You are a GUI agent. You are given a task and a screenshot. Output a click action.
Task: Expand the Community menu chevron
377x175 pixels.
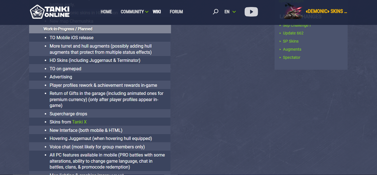point(147,12)
